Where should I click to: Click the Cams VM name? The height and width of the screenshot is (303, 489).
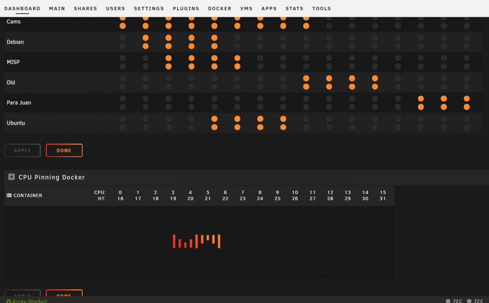[x=14, y=22]
